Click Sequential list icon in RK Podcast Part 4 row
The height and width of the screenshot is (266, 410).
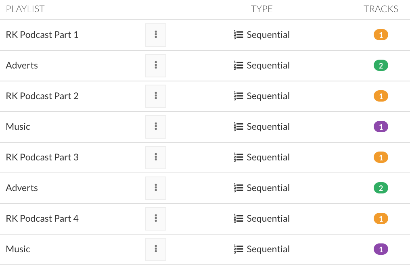(238, 219)
